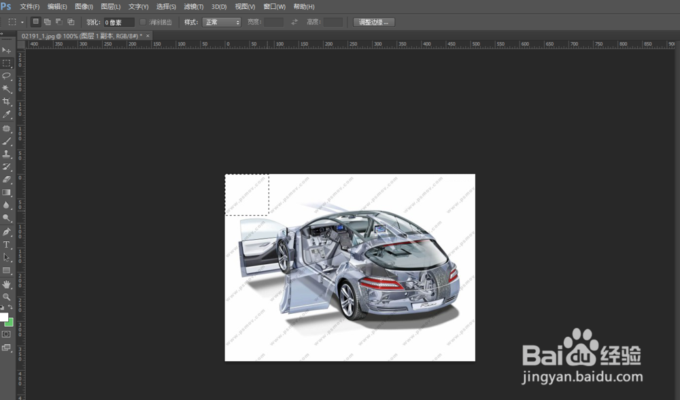Select the Blur tool
This screenshot has width=680, height=400.
[7, 205]
